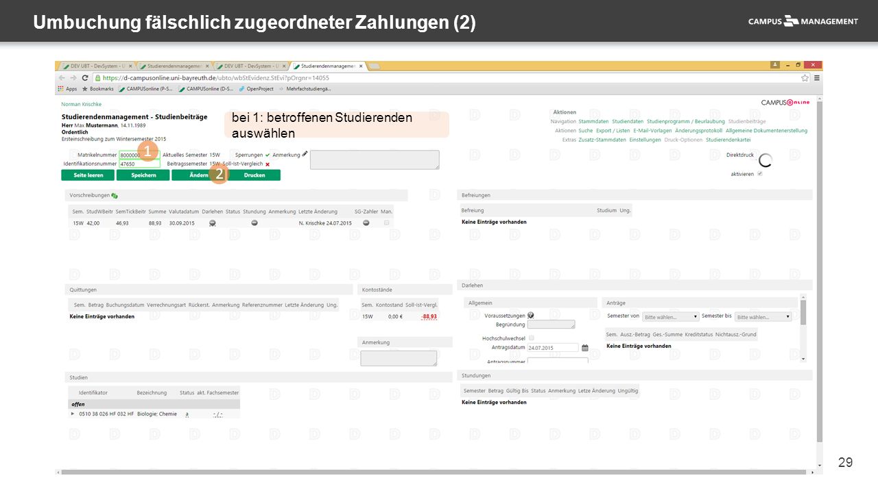
Task: Click the Anmerkung text area under Kontostände
Action: (399, 358)
